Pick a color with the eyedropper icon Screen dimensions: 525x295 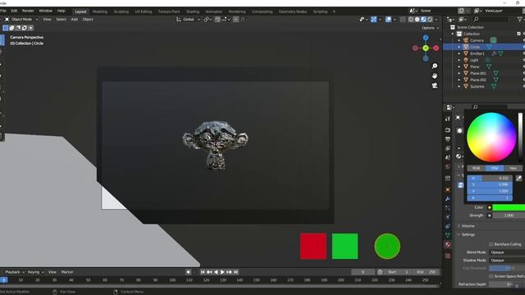point(518,179)
